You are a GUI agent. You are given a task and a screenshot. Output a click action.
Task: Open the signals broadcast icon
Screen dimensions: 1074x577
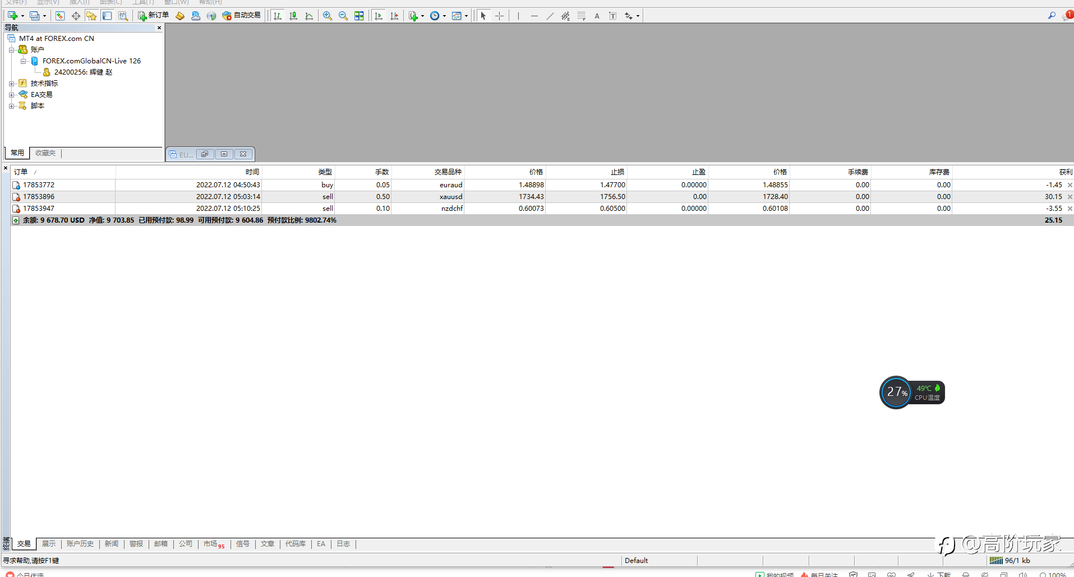click(x=211, y=16)
